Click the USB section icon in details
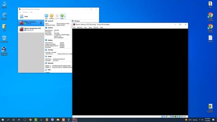Screen dimensions: 217x122 click(x=46, y=70)
